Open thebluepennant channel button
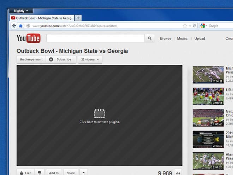The height and width of the screenshot is (175, 233). pos(31,59)
